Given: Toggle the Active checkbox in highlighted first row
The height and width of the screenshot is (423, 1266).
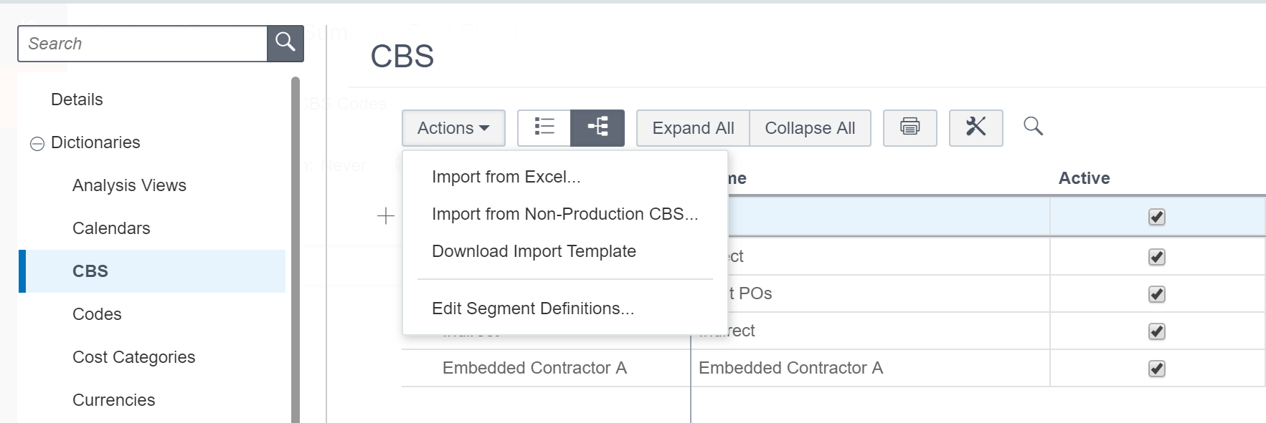Looking at the screenshot, I should point(1156,217).
